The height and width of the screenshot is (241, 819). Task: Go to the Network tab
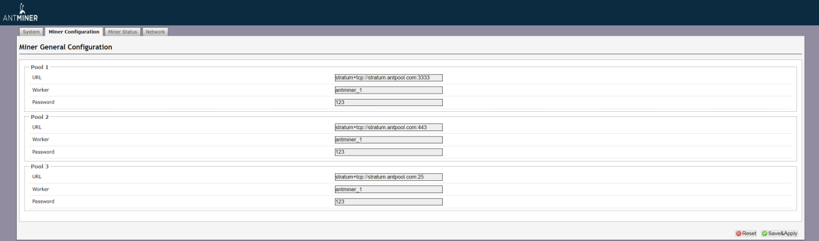156,32
